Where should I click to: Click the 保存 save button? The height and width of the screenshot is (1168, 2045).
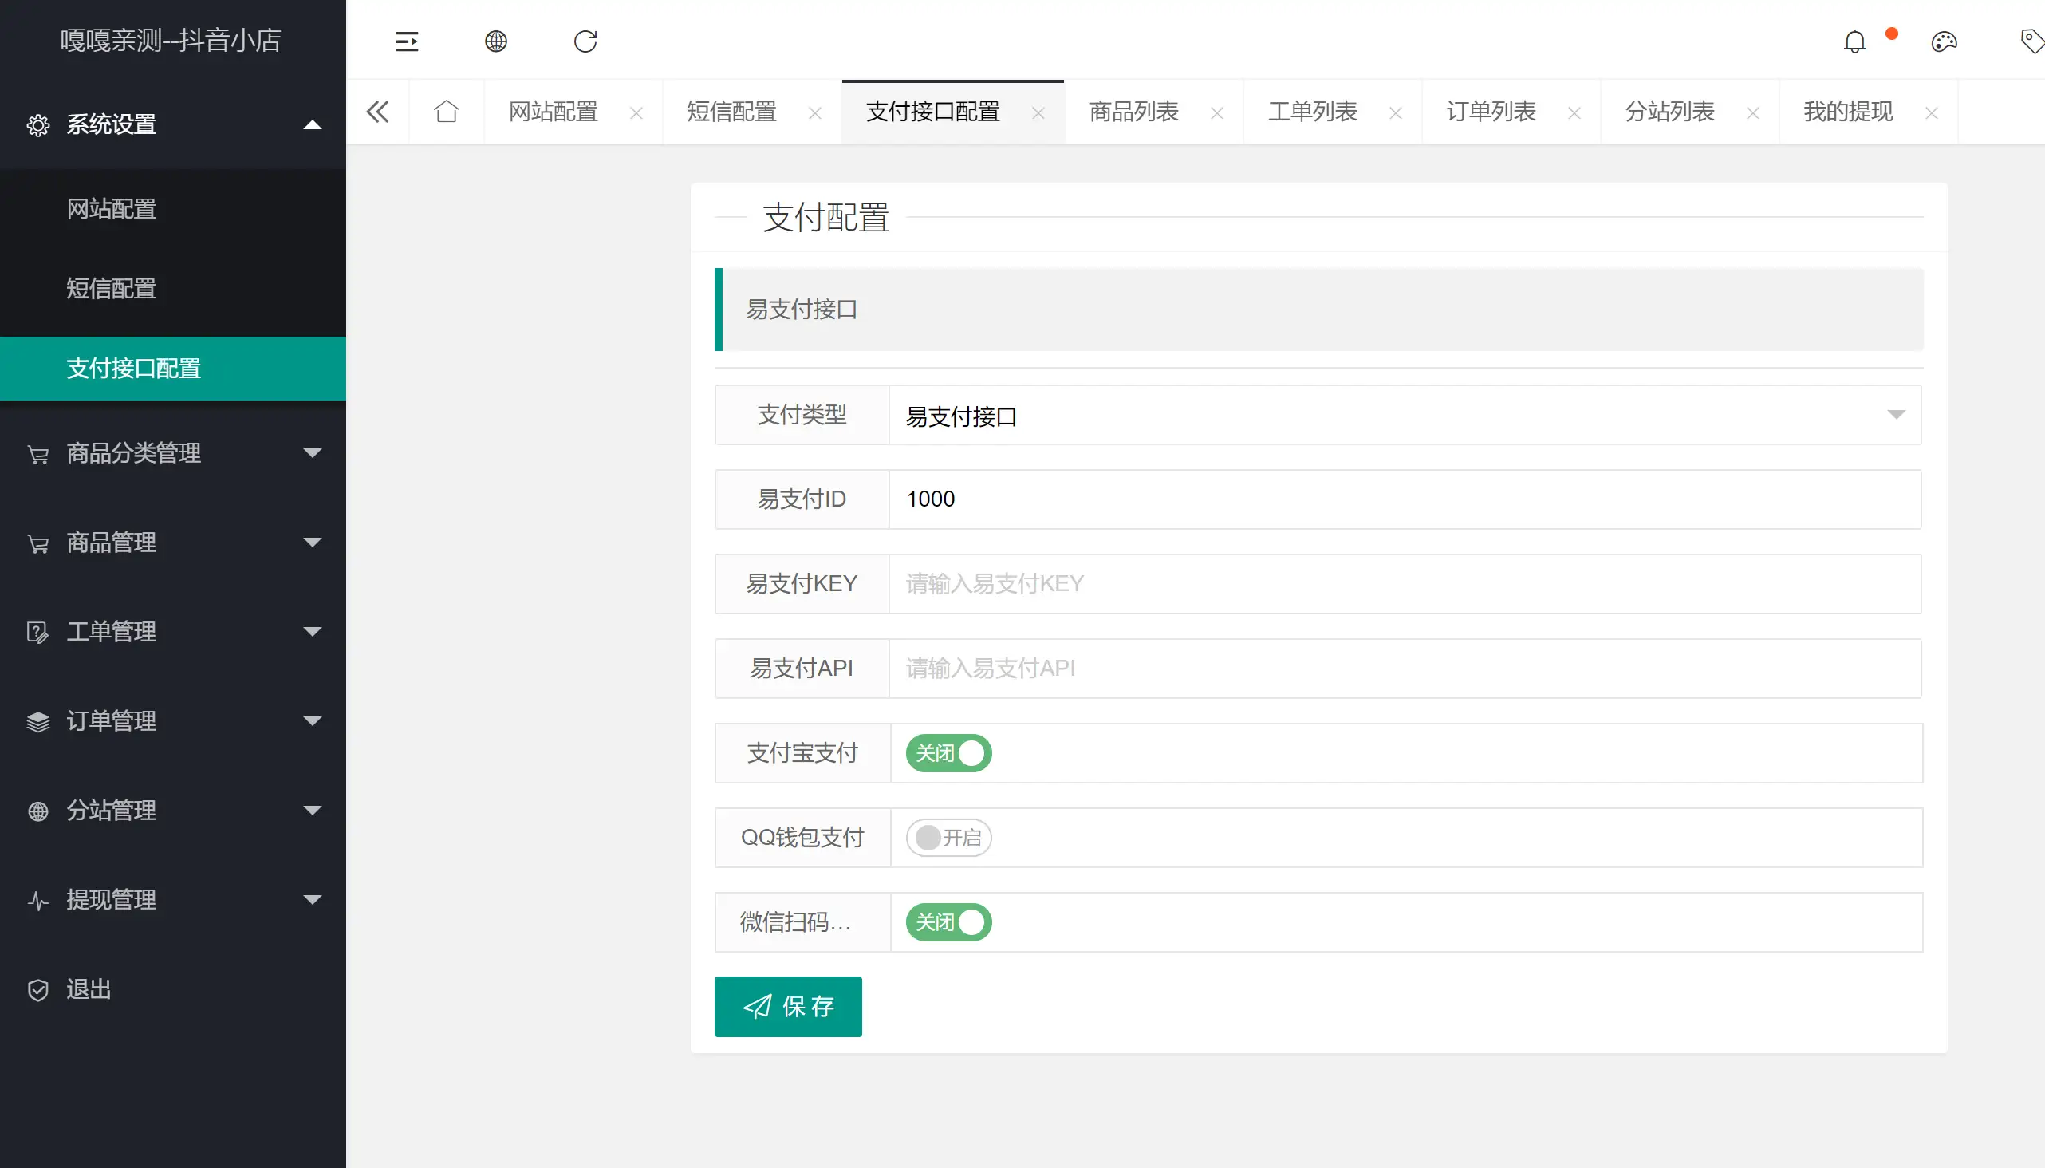[x=787, y=1006]
